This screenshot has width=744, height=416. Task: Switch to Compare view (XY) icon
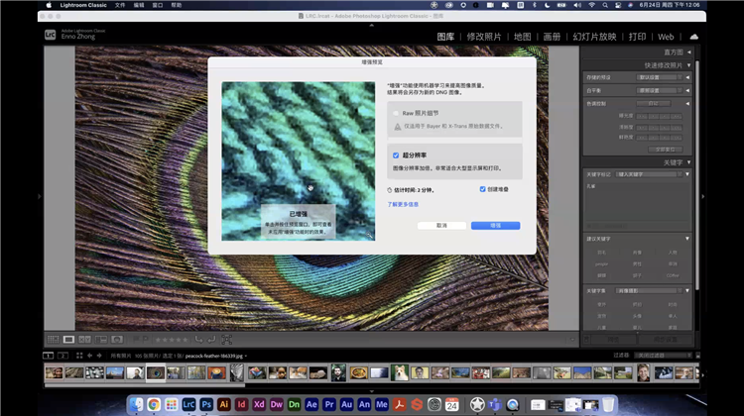[84, 340]
